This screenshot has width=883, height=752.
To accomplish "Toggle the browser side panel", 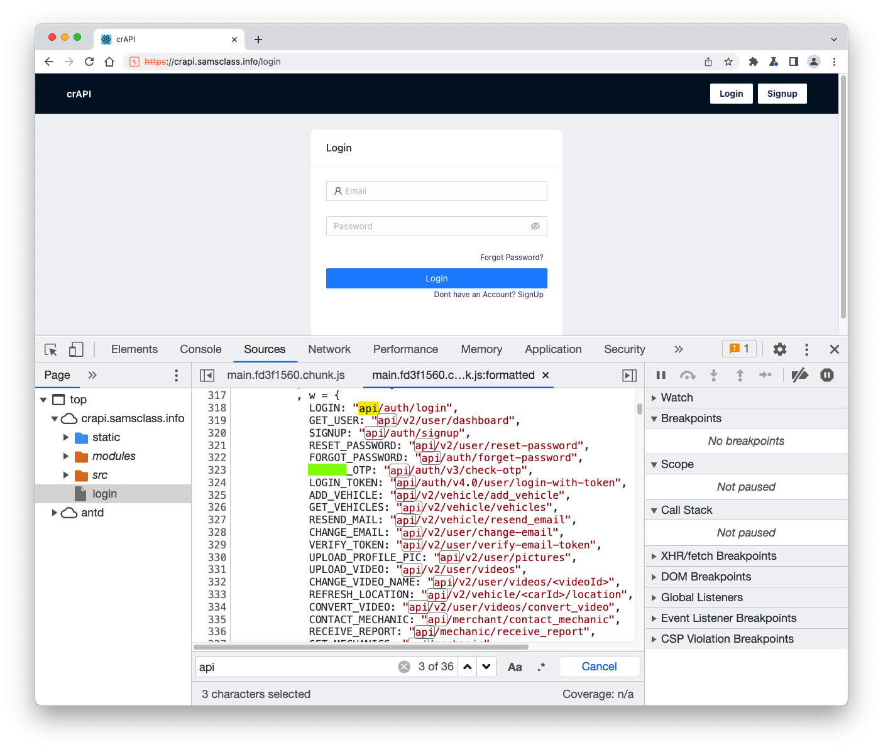I will (794, 62).
